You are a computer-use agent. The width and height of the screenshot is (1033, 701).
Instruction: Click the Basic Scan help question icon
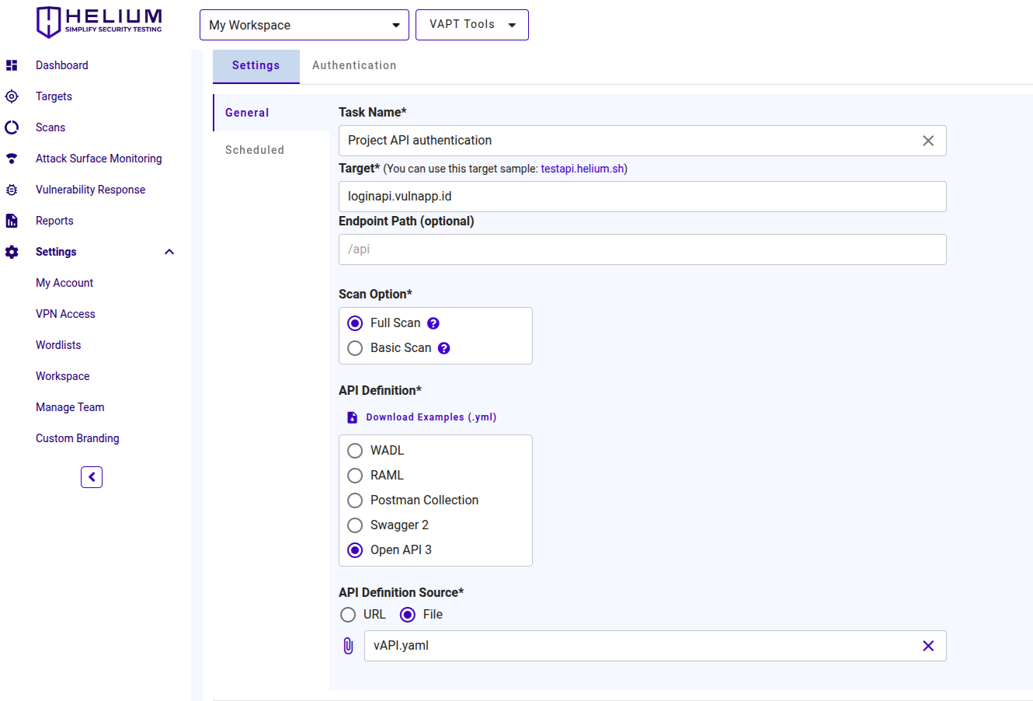[444, 348]
